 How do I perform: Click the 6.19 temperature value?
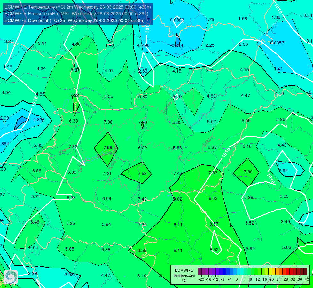coord(142,276)
